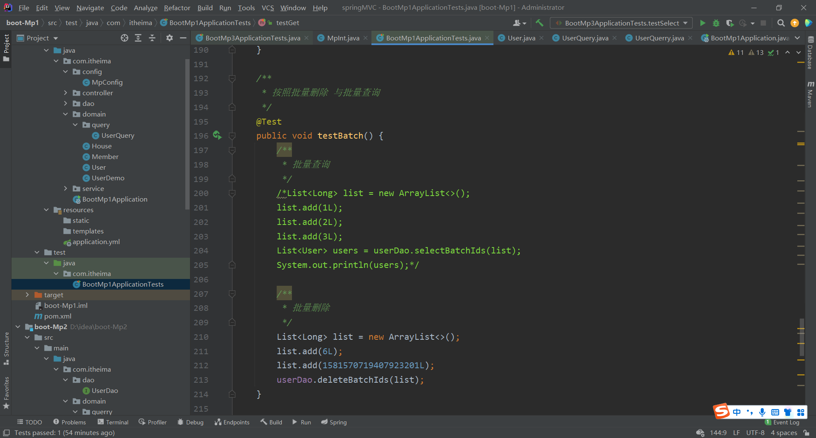Hide the Project tool window
The image size is (816, 438).
183,38
